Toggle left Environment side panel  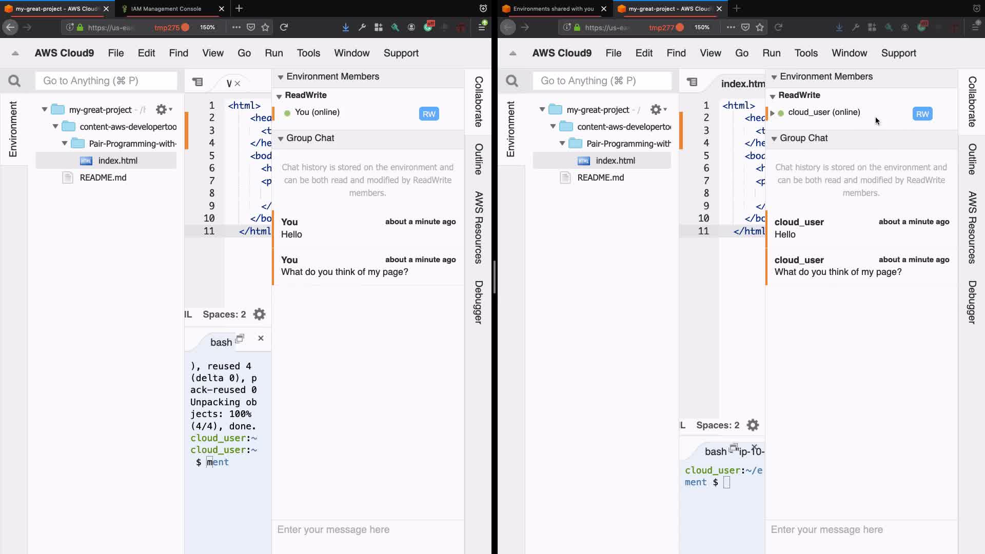[13, 129]
